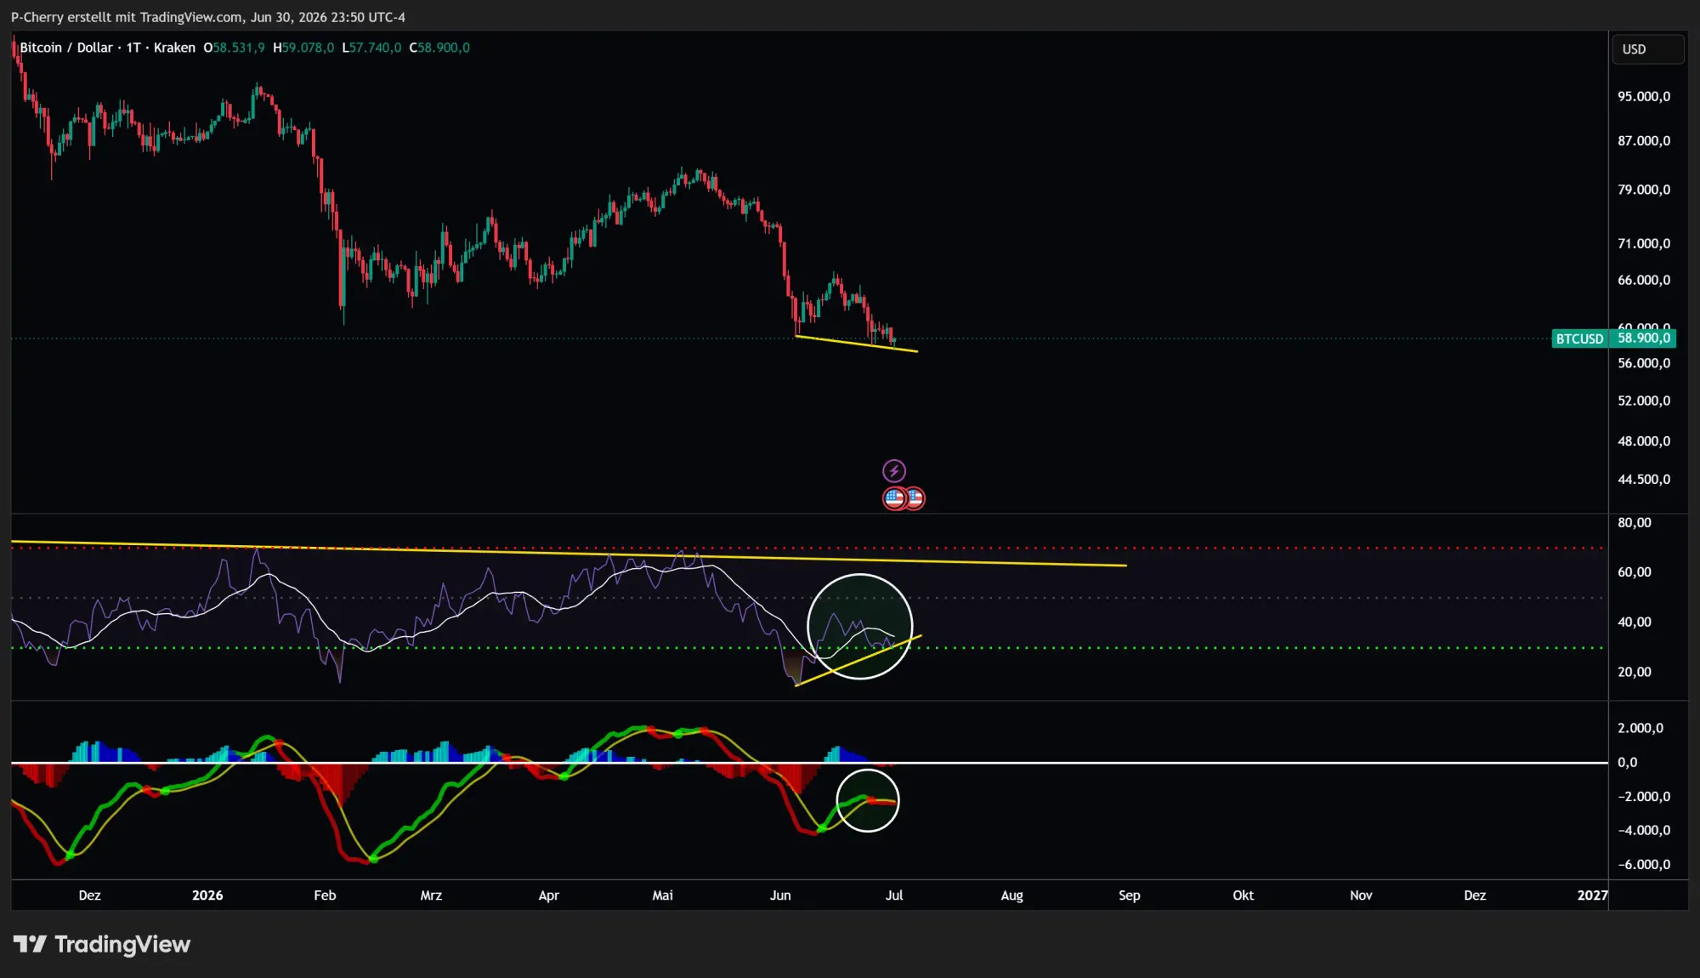
Task: Click the TradingView logo at bottom
Action: coord(102,944)
